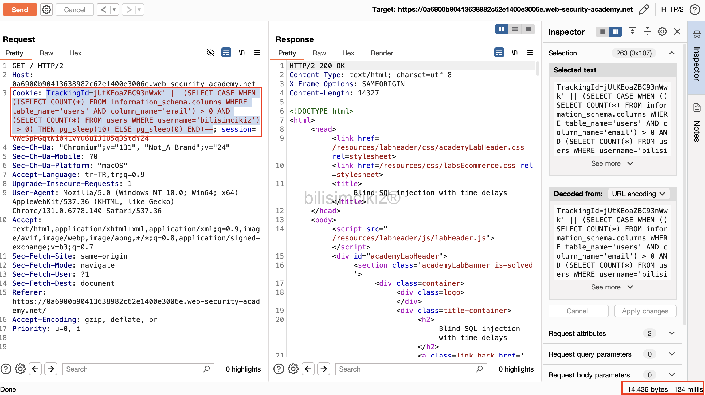Expand Request attributes section

click(x=671, y=333)
